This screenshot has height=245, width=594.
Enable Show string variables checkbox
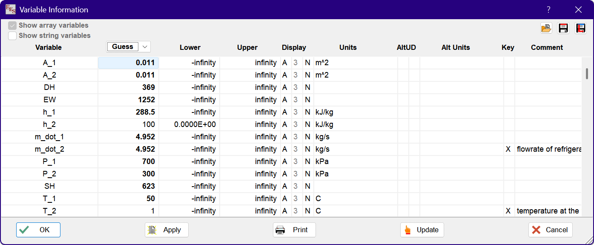13,36
